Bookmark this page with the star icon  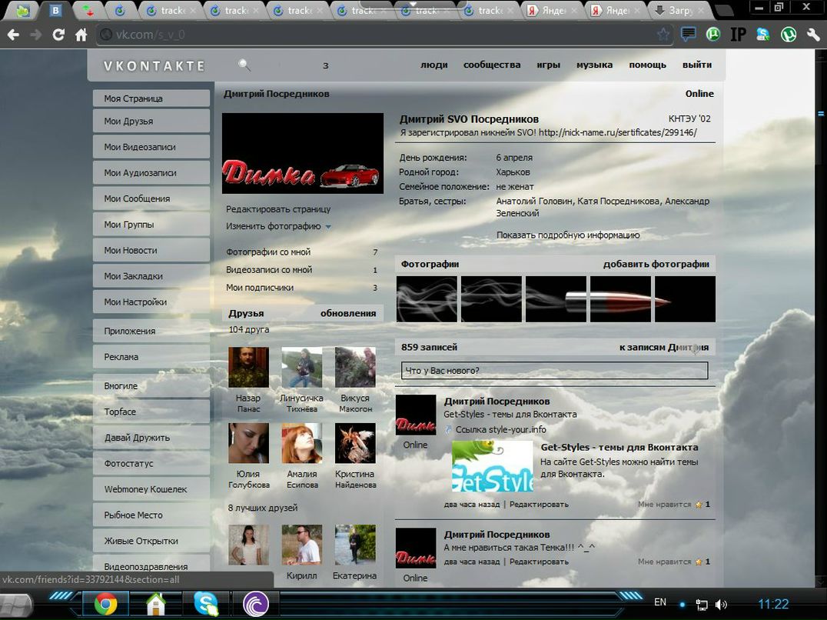[663, 34]
